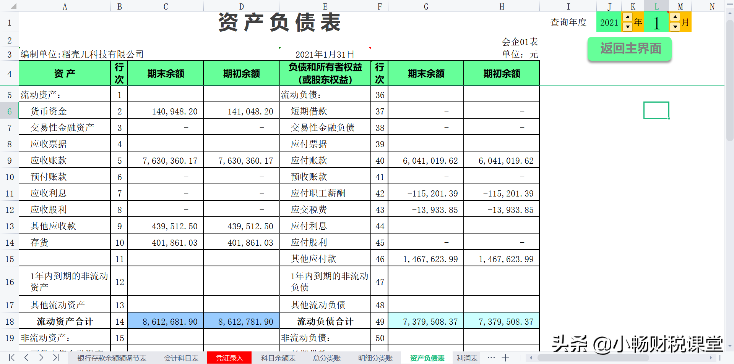Screen dimensions: 734x364
Task: Click the horizontal scrollbar thumb
Action: point(593,358)
